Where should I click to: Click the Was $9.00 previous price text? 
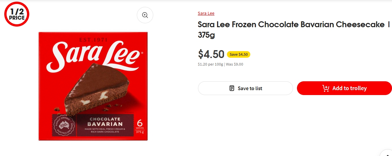(234, 65)
